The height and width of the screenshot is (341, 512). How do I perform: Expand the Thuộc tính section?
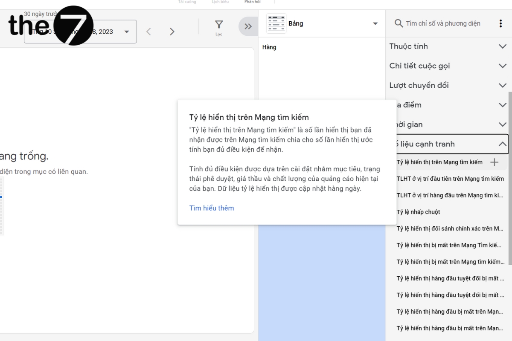click(x=502, y=46)
